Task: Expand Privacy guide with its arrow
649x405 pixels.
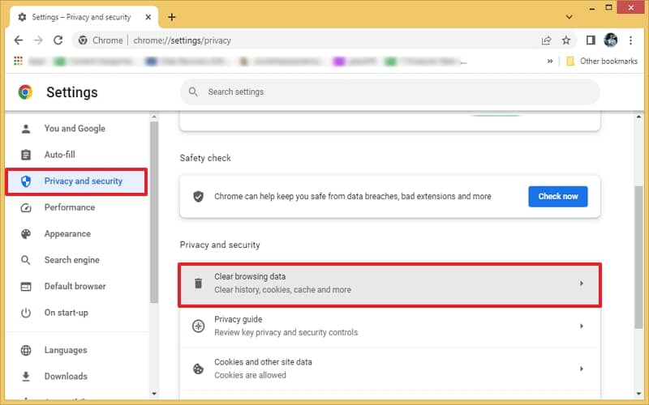Action: (581, 326)
